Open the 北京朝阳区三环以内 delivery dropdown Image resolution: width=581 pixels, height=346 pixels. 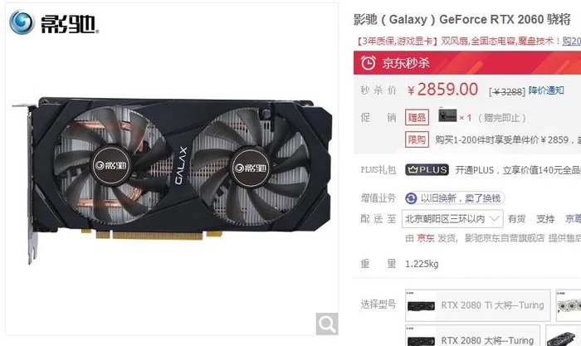452,219
